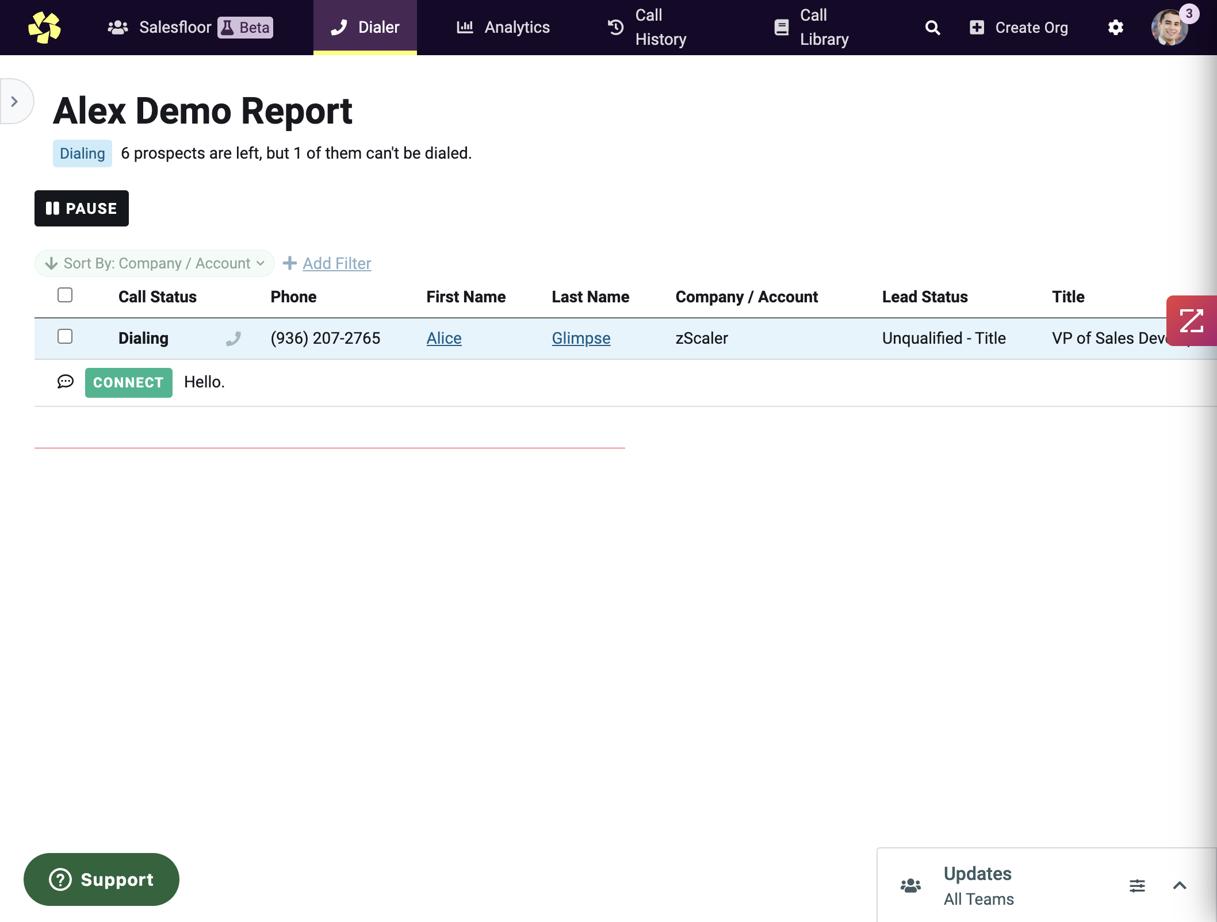Click the Dialing status tag below title
Viewport: 1217px width, 922px height.
(82, 153)
